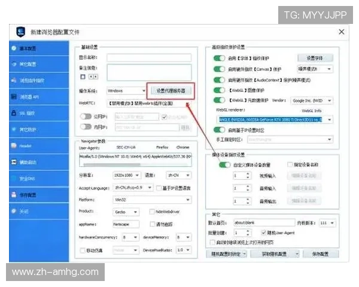Open the Product Gecko dropdown
Screen dimensions: 359x287
[126, 212]
